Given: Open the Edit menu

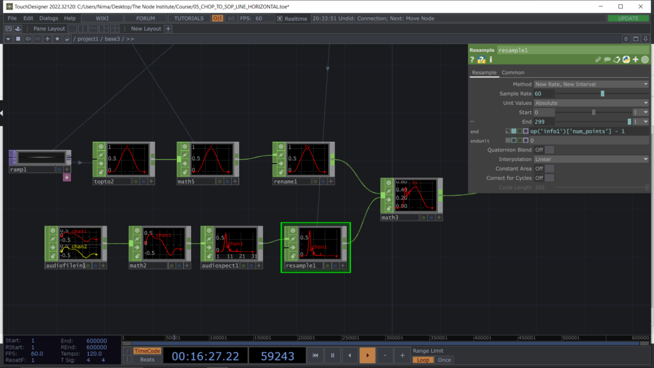Looking at the screenshot, I should (28, 19).
